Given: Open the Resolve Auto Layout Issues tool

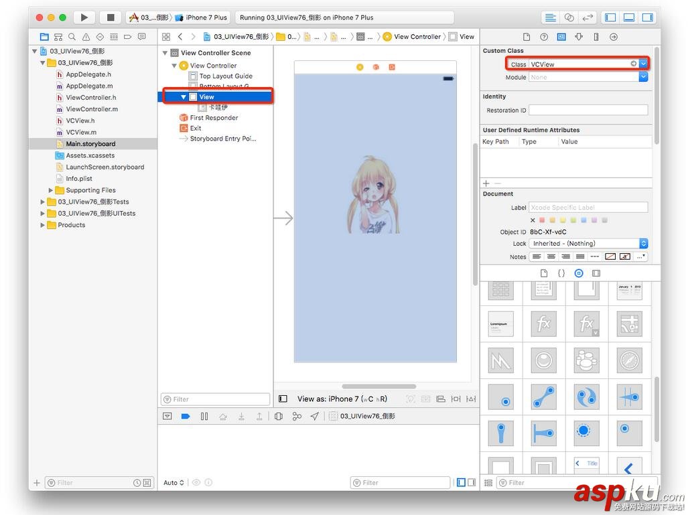Looking at the screenshot, I should (471, 398).
